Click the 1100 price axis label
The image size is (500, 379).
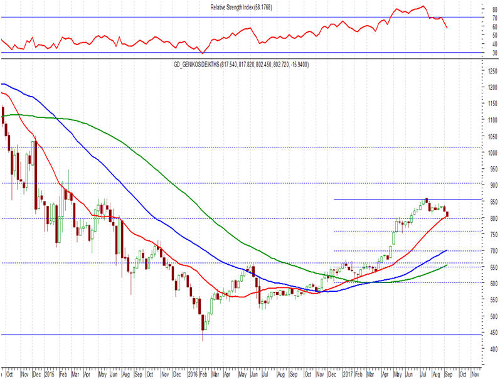[492, 120]
